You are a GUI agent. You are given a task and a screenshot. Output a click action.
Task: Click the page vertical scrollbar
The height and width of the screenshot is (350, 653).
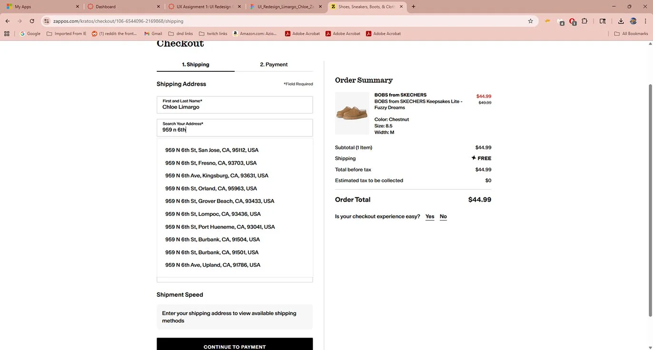650,200
